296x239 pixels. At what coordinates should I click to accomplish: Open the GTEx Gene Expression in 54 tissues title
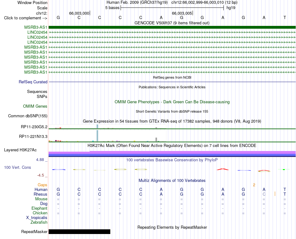point(172,121)
